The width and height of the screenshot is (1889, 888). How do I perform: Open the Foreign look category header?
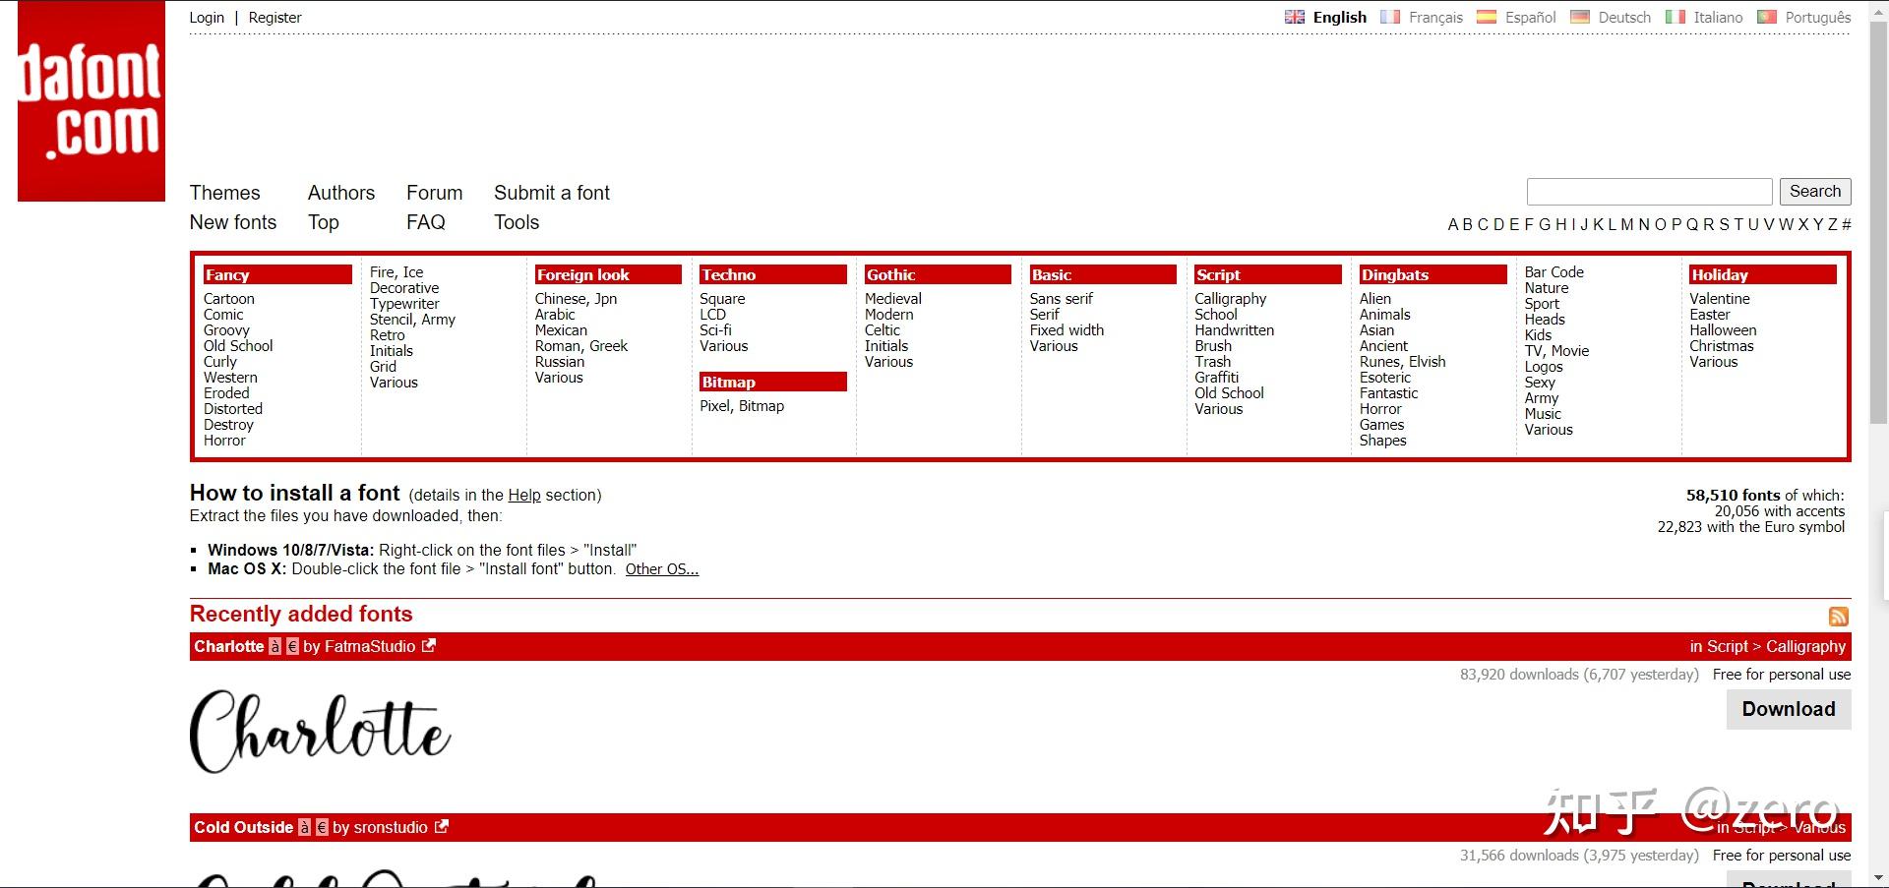608,274
